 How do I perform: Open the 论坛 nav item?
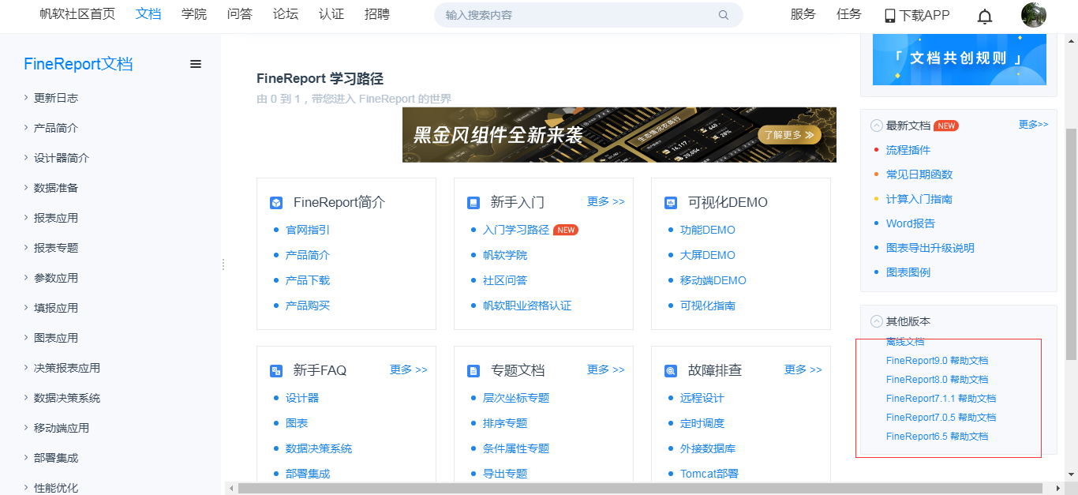click(286, 14)
